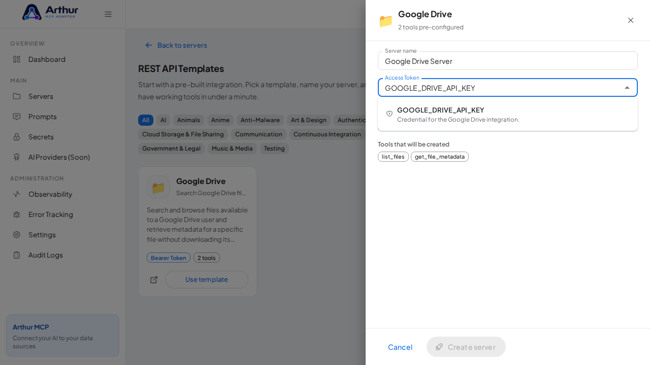Collapse the Access Token dropdown arrow
The image size is (650, 365).
point(627,88)
